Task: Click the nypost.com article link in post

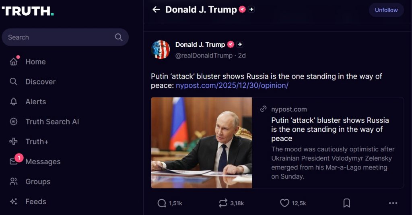Action: (232, 85)
